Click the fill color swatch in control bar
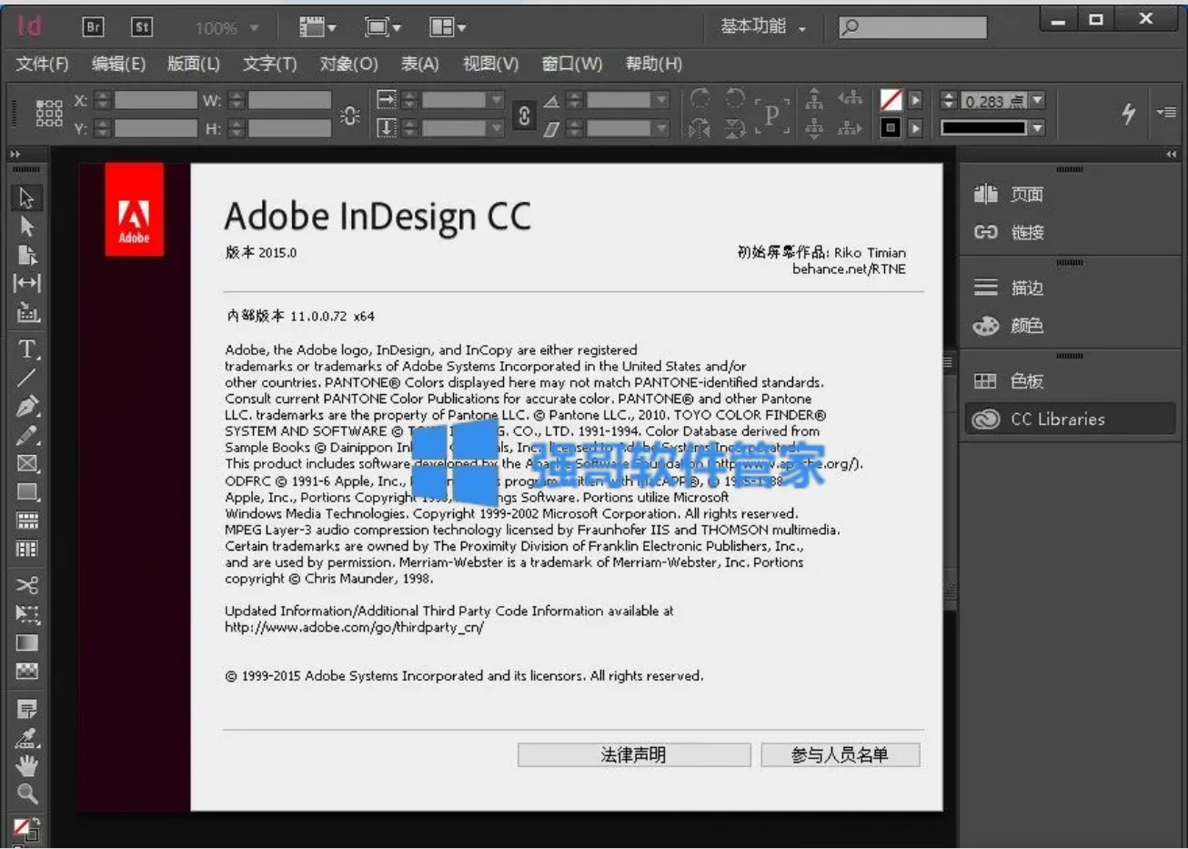The height and width of the screenshot is (849, 1188). [x=891, y=100]
